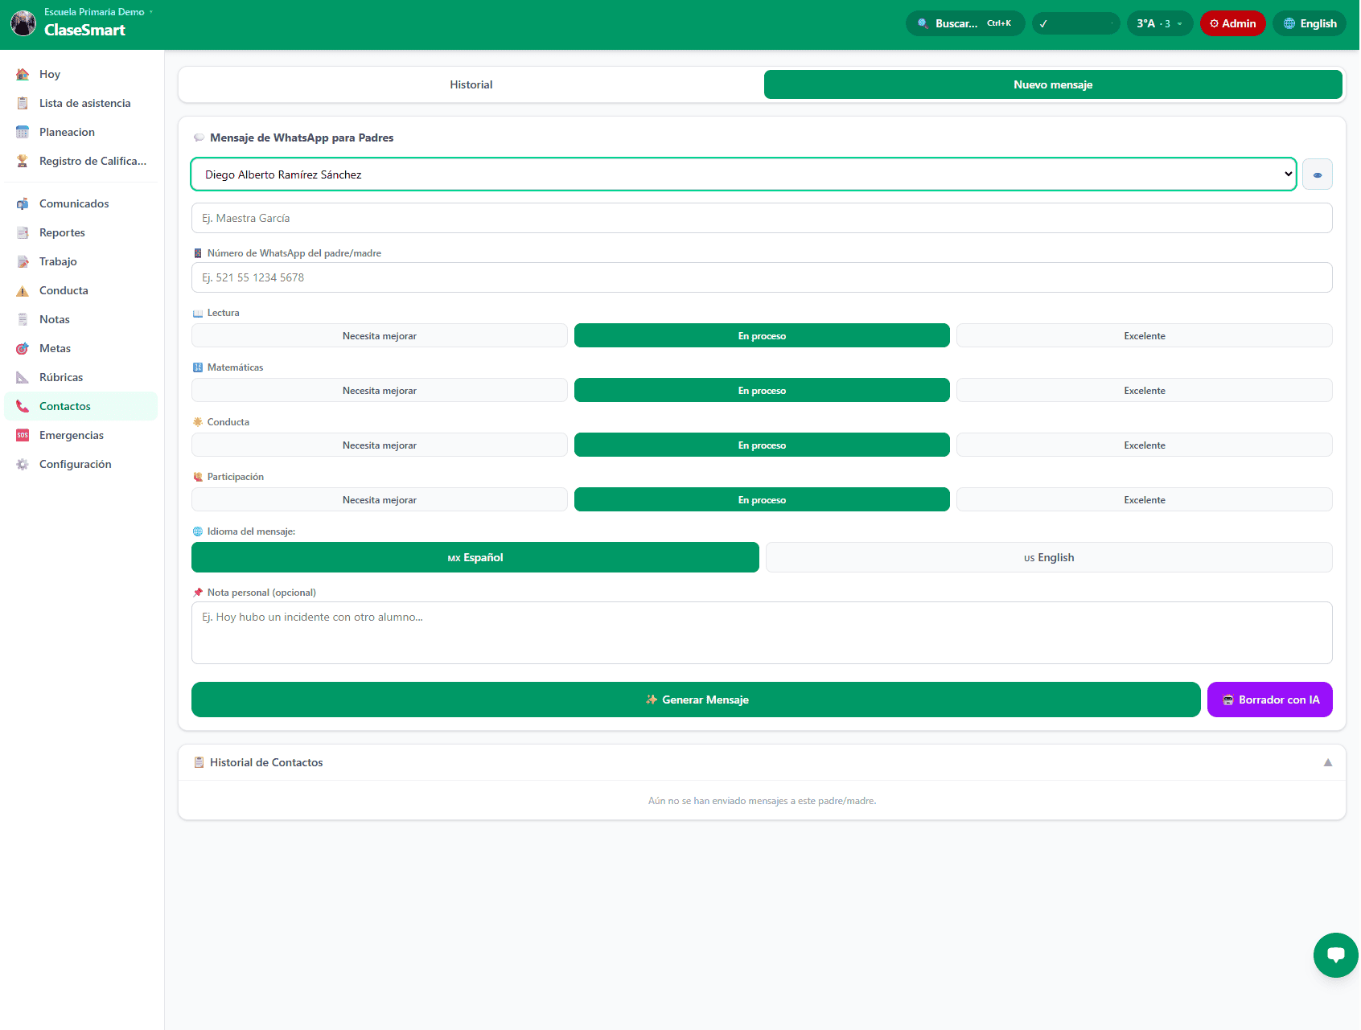Set Conducta rating to Necesita mejorar
This screenshot has width=1361, height=1030.
click(x=380, y=445)
